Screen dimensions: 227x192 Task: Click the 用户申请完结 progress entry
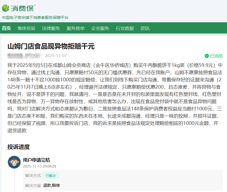pyautogui.click(x=36, y=160)
